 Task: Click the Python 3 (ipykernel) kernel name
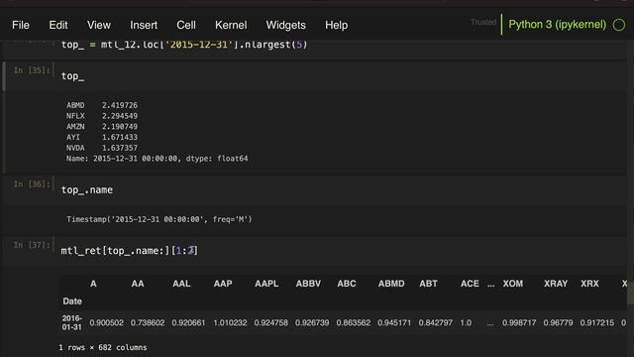click(x=557, y=25)
